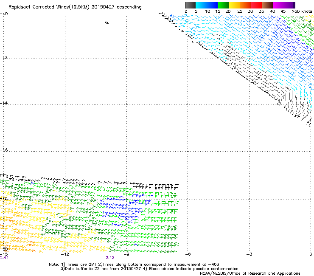Click the '-3' longitude axis label
314x276 pixels.
point(249,254)
